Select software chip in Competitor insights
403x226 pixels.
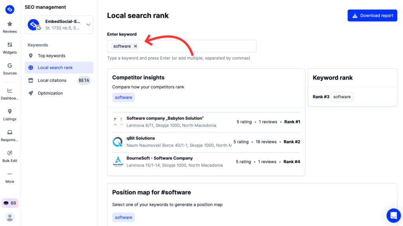click(x=124, y=97)
